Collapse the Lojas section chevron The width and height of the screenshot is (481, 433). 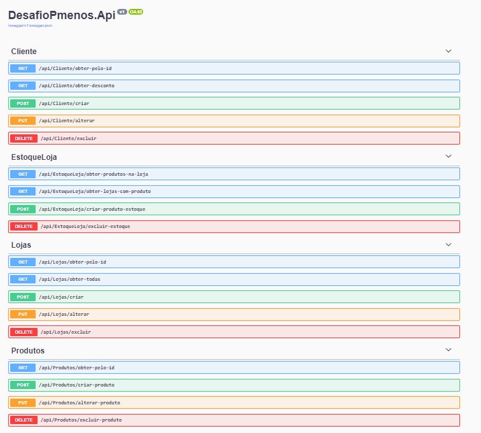449,245
